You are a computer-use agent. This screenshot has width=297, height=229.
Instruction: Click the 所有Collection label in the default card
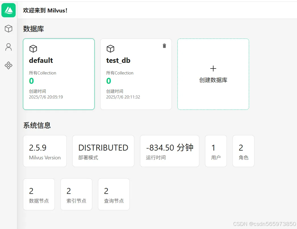pos(43,73)
